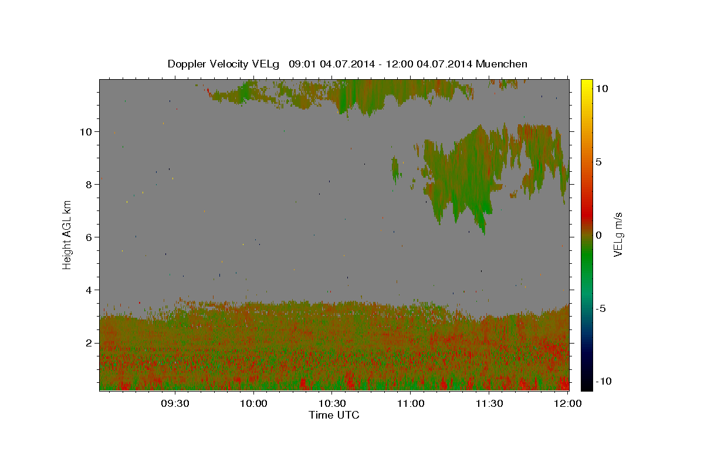Click the 'Time UTC' axis label
Screen dimensions: 704x469
[334, 415]
